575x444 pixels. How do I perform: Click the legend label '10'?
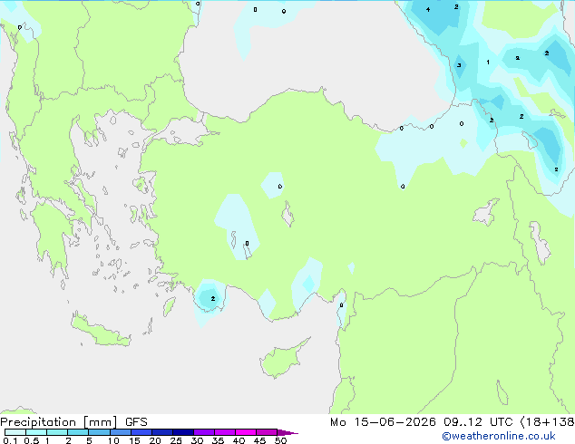[x=113, y=440]
